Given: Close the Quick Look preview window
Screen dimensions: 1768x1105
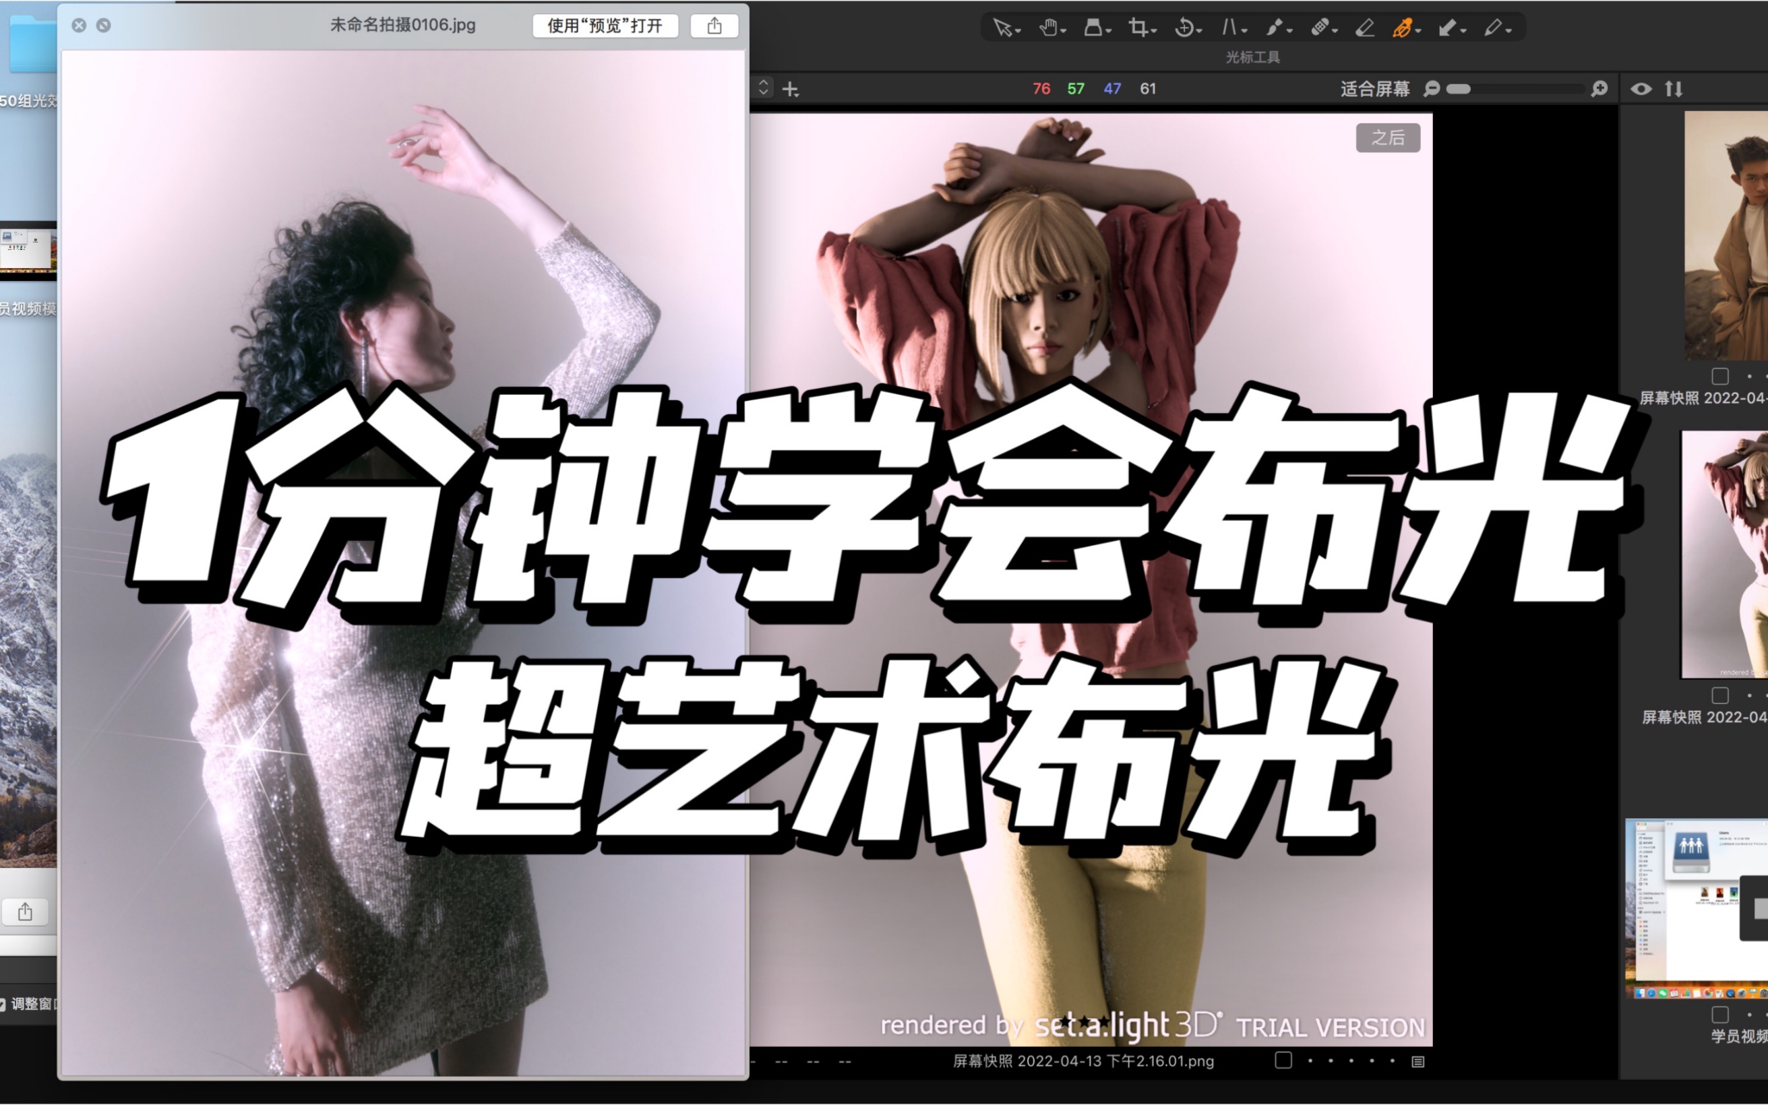Looking at the screenshot, I should point(79,25).
